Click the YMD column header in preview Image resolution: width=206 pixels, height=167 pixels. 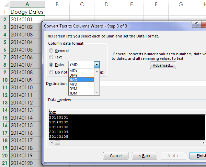click(x=53, y=112)
